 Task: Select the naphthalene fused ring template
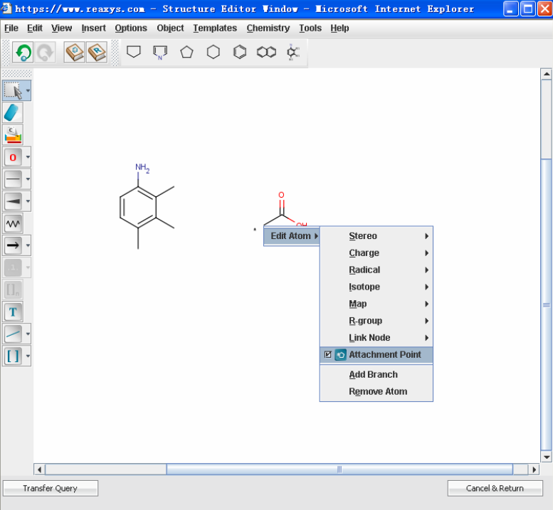pyautogui.click(x=267, y=52)
